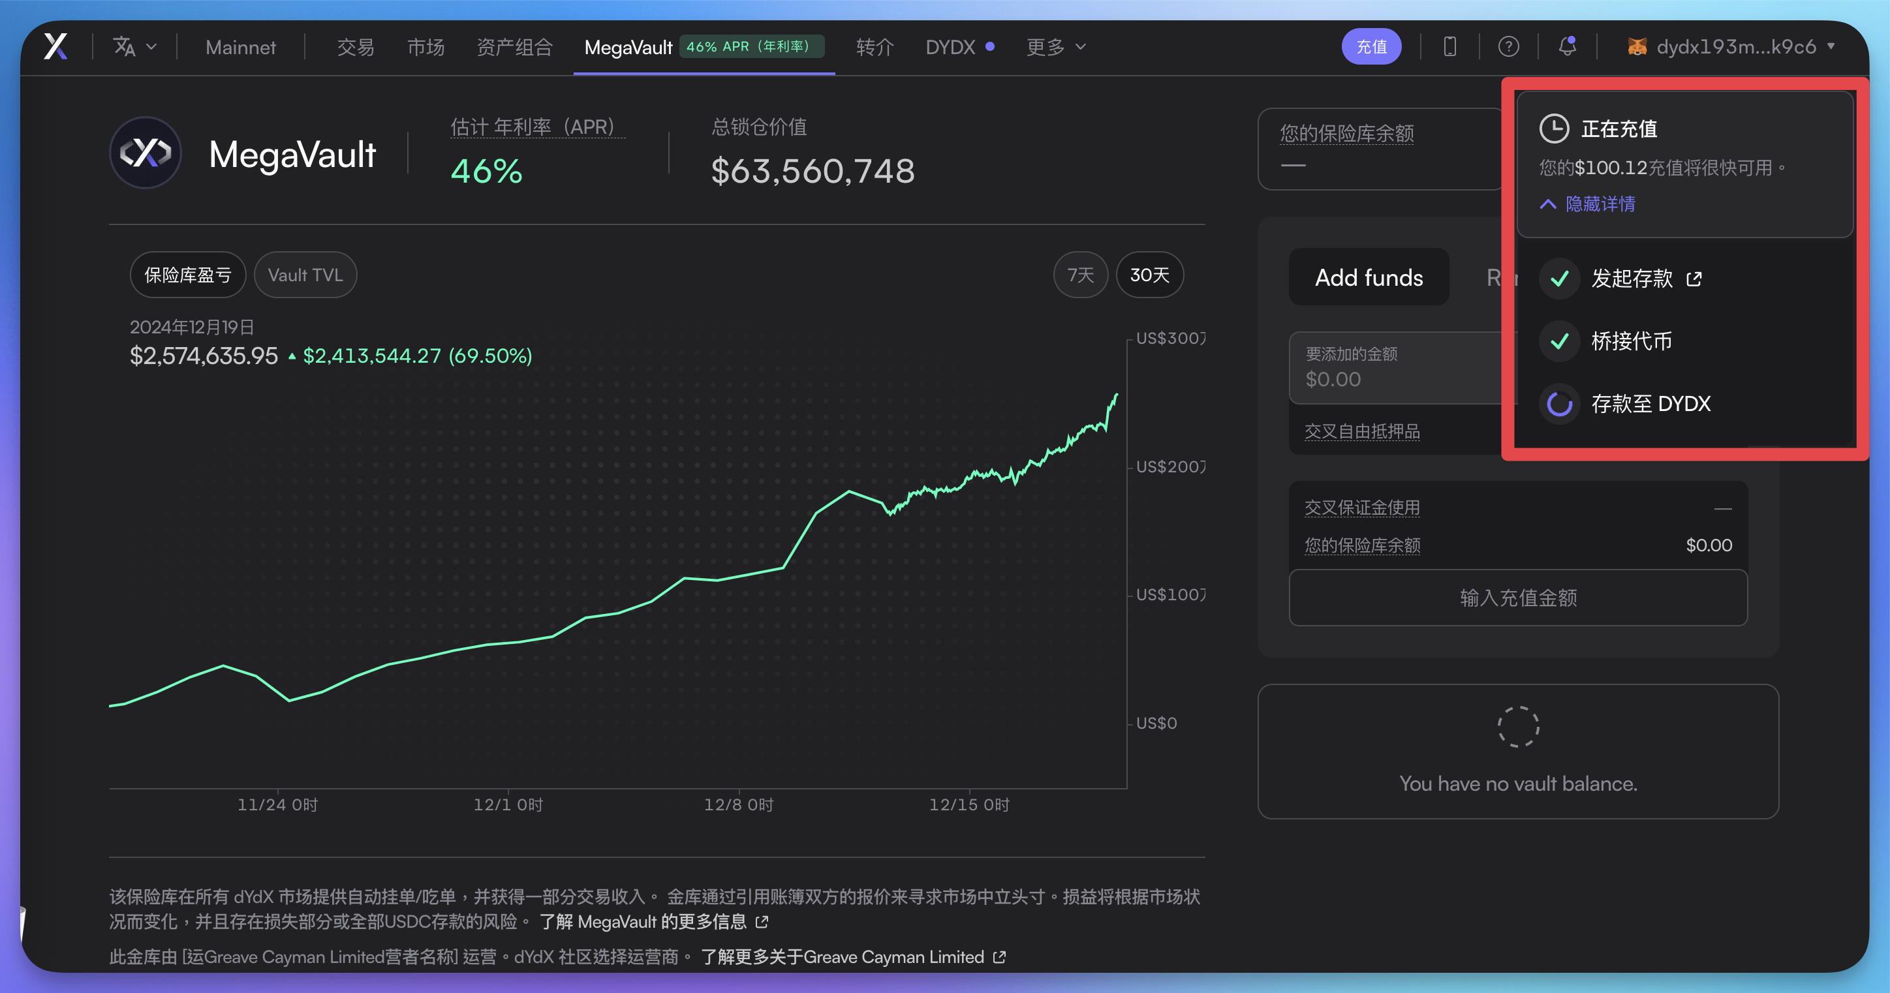Click the 12/8 0时 axis label

pyautogui.click(x=739, y=804)
